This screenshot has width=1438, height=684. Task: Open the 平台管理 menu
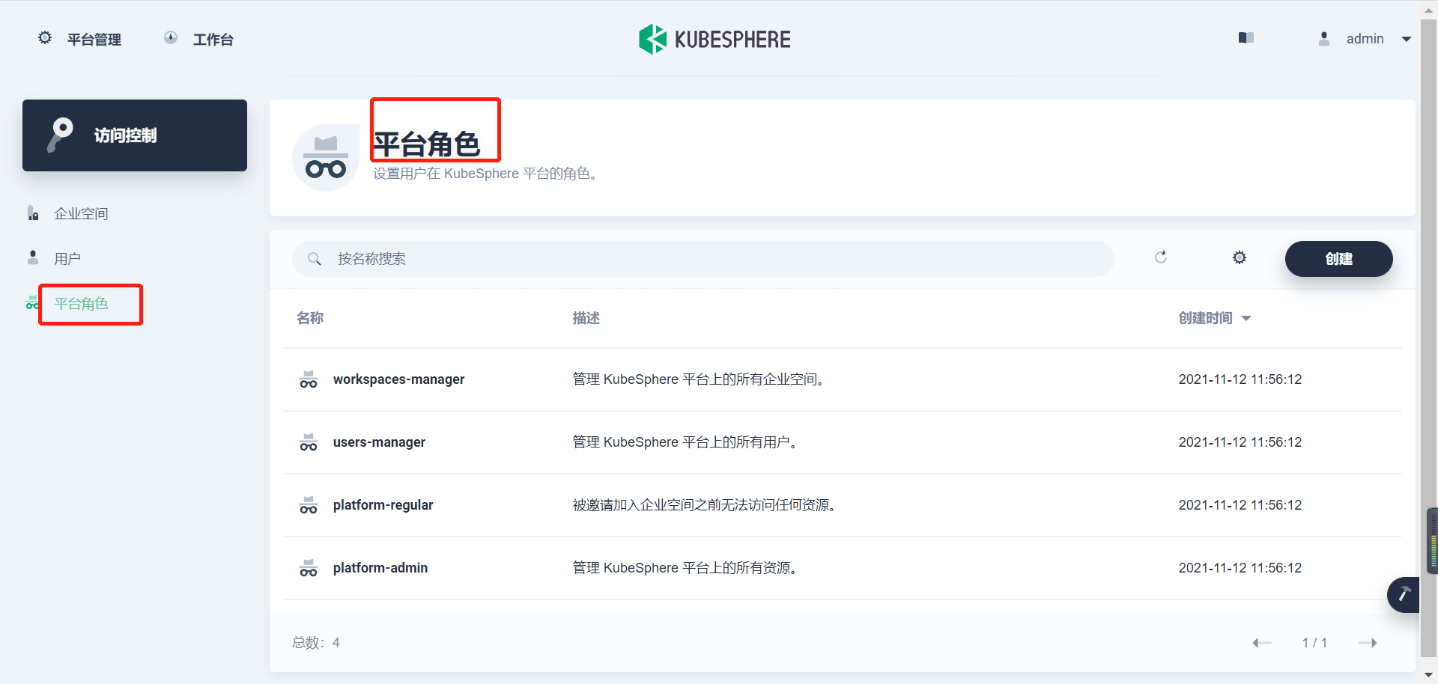(94, 40)
